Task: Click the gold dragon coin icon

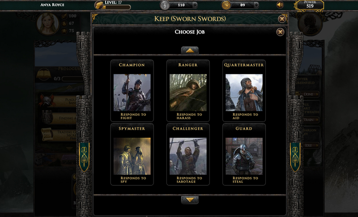Action: coord(226,5)
